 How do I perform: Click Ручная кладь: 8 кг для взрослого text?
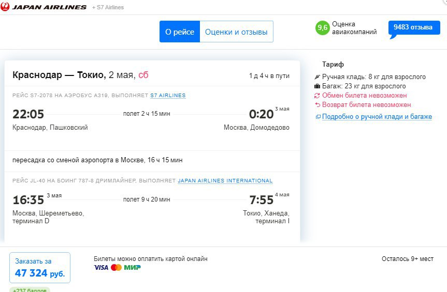click(374, 77)
